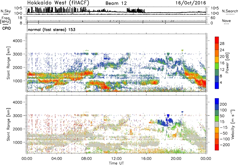Viewport: 238px width, 165px height.
Task: Click the 'Time UT' axis label
Action: tap(116, 163)
